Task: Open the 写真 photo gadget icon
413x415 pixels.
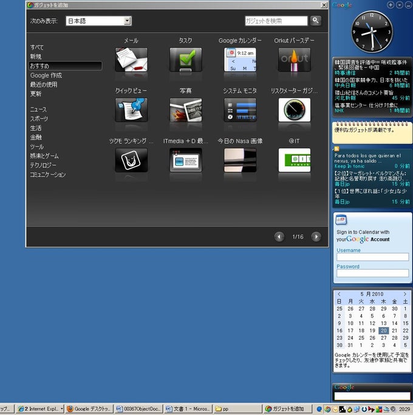Action: [186, 110]
